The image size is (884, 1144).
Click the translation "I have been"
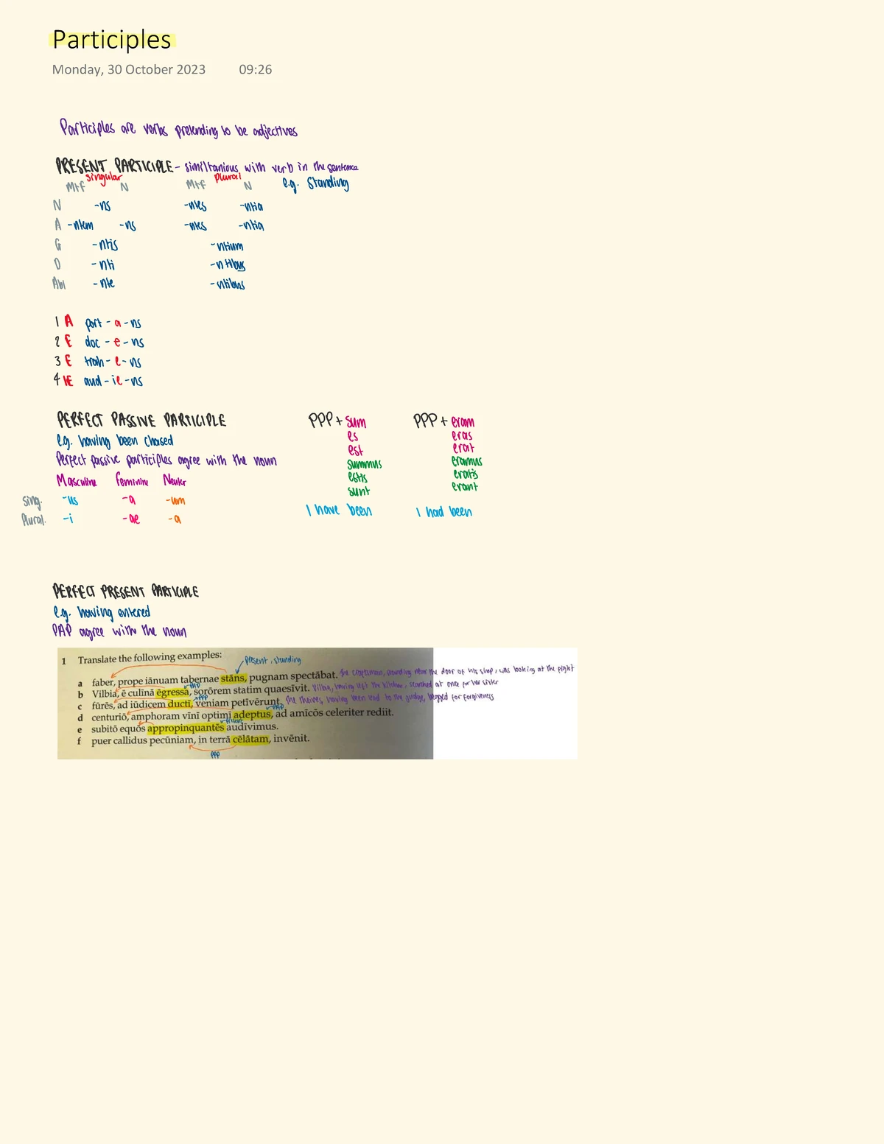tap(339, 510)
